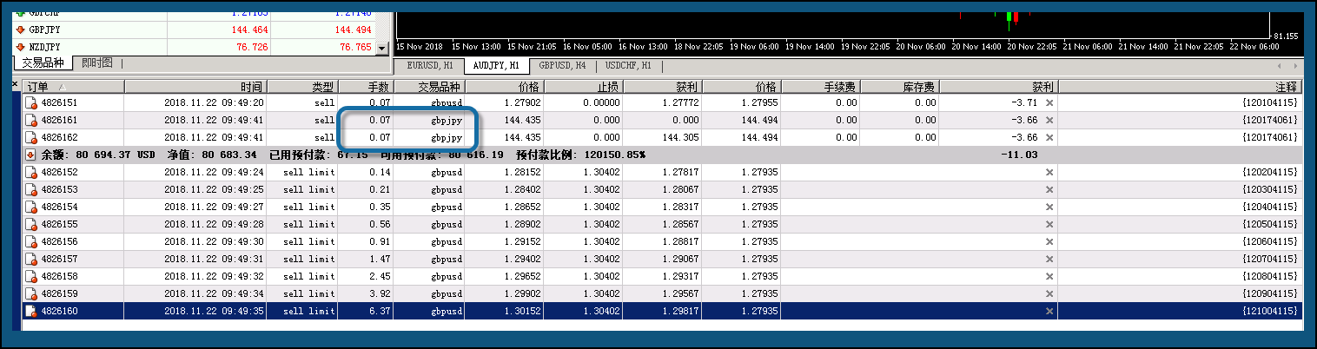Click the red arrow icon on the balance row
This screenshot has width=1317, height=349.
tap(31, 155)
